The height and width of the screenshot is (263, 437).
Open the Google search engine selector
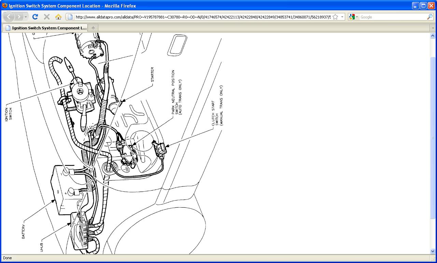pyautogui.click(x=353, y=17)
